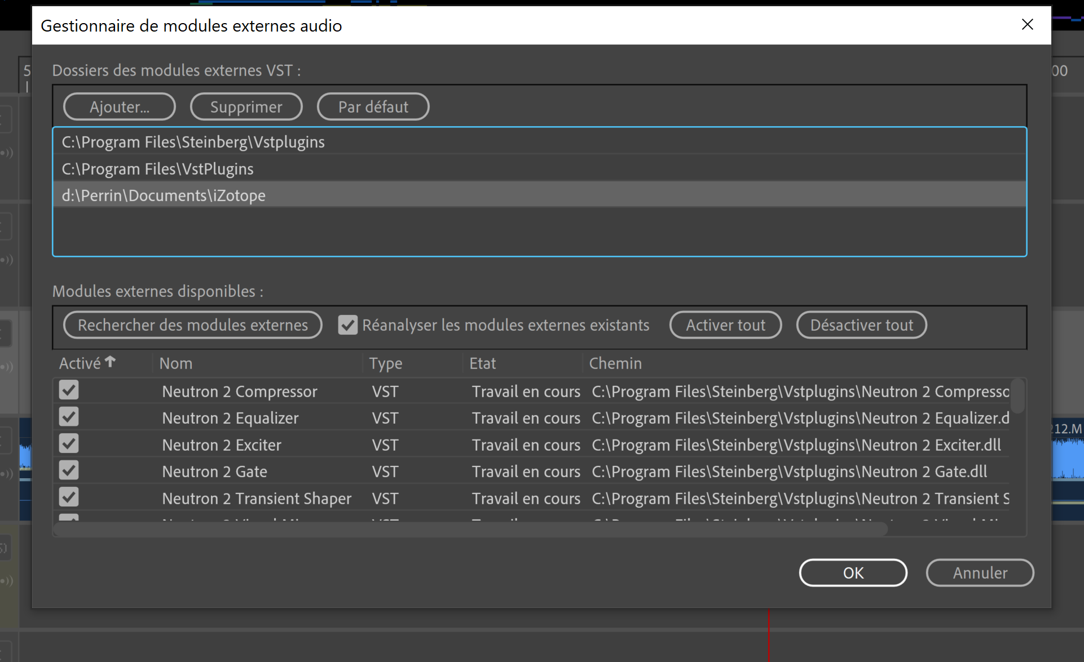Sort list by Type column header
Viewport: 1084px width, 662px height.
click(x=386, y=363)
